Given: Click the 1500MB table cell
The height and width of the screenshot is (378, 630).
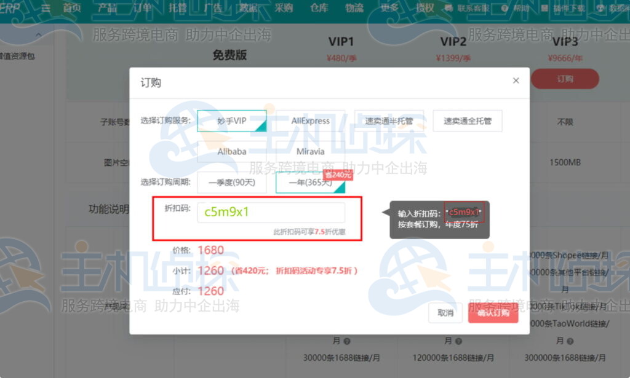Looking at the screenshot, I should pyautogui.click(x=565, y=162).
